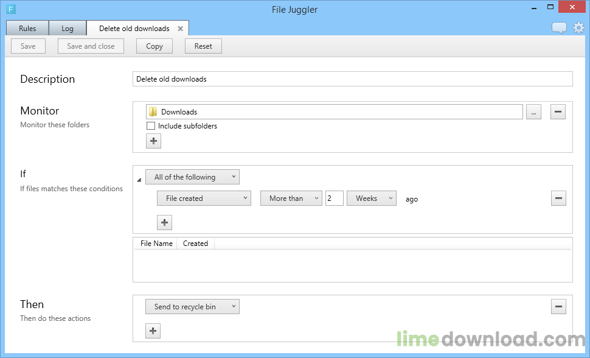This screenshot has height=358, width=590.
Task: Remove the File created condition via minus icon
Action: (x=558, y=198)
